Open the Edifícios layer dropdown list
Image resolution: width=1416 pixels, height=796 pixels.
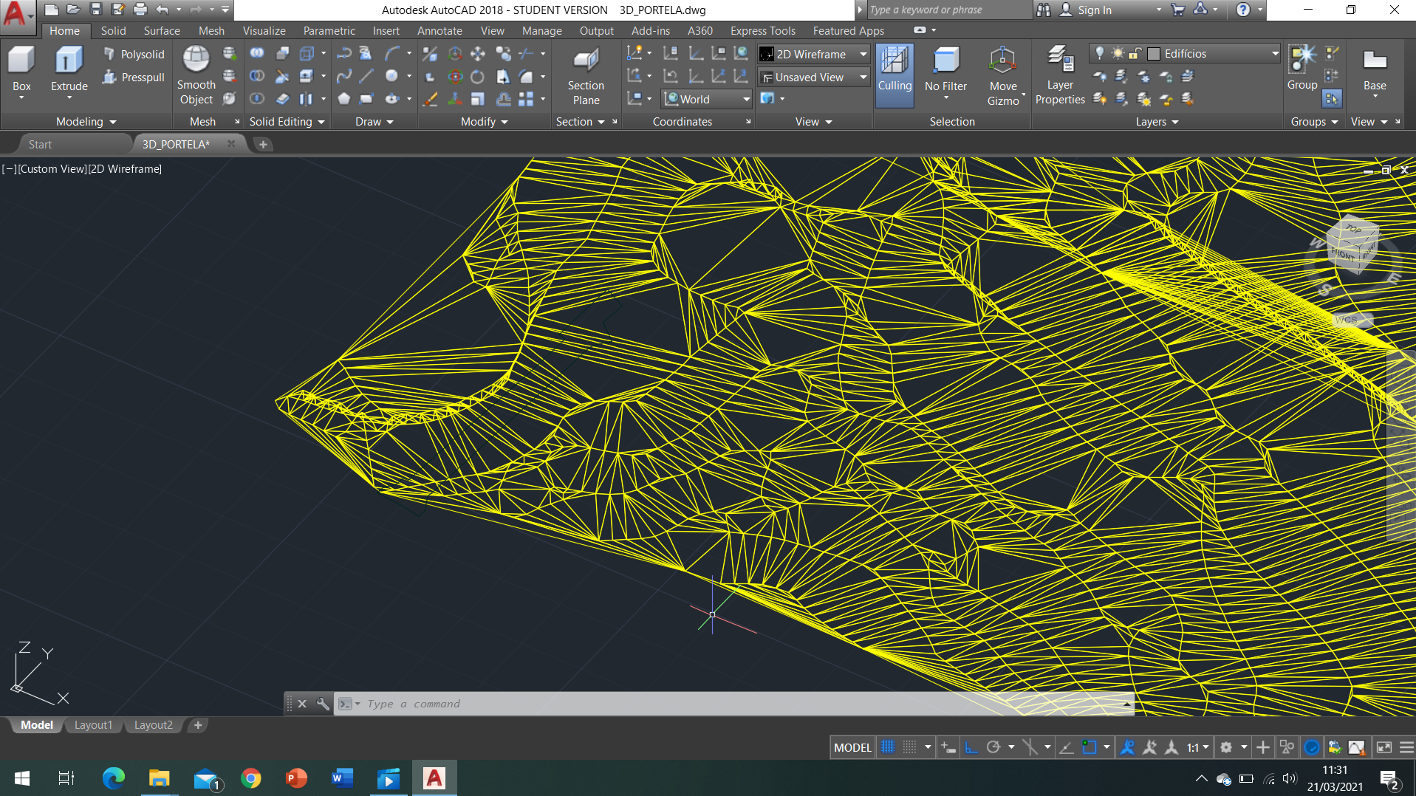1274,53
